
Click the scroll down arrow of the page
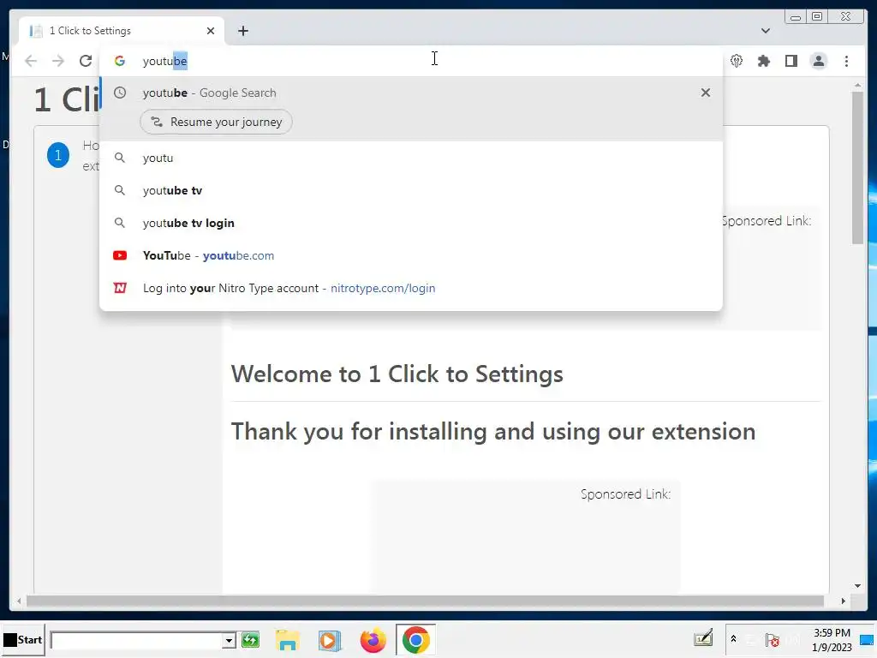click(857, 586)
